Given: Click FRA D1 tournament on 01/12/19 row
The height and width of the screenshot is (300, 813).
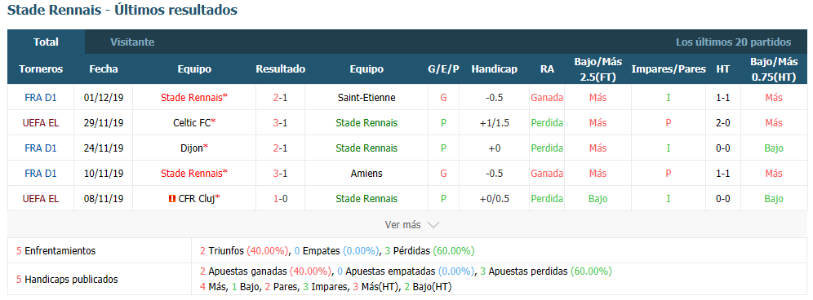Looking at the screenshot, I should pos(41,97).
